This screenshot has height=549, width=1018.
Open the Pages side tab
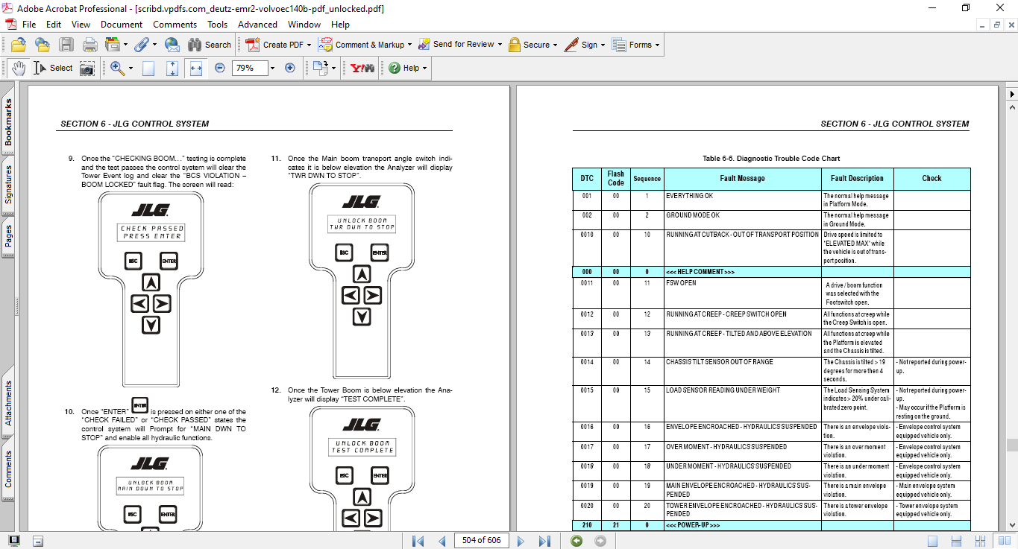tap(8, 236)
